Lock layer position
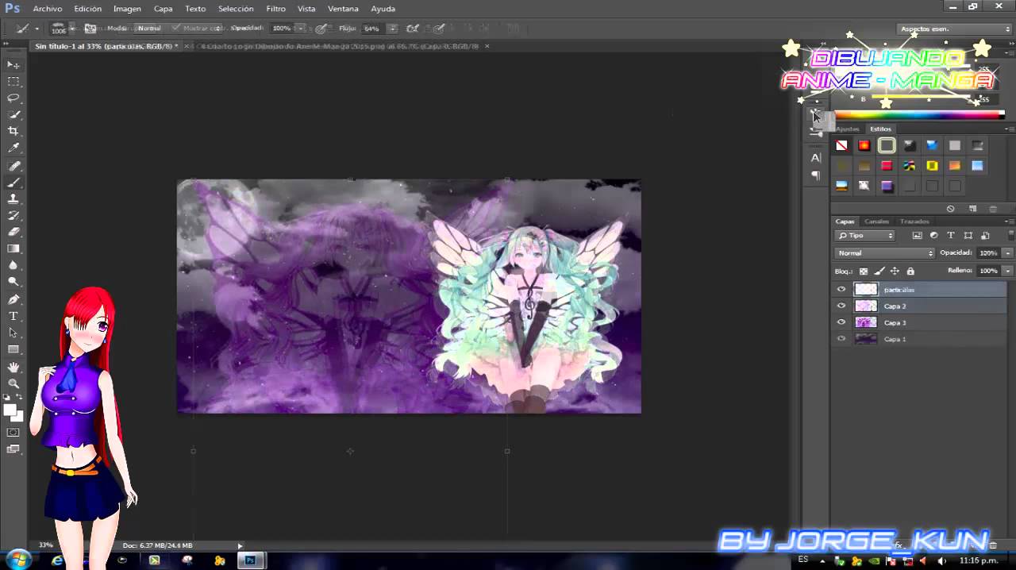The width and height of the screenshot is (1016, 570). pyautogui.click(x=895, y=272)
